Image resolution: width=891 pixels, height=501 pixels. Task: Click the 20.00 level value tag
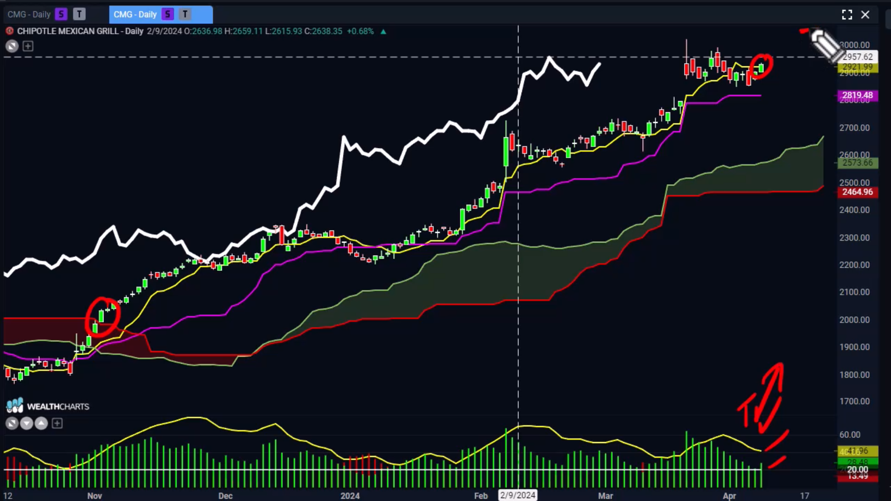(x=858, y=469)
